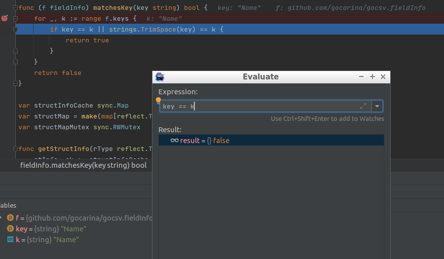Collapse the getStructInfo function fold marker
444x259 pixels.
click(x=16, y=148)
